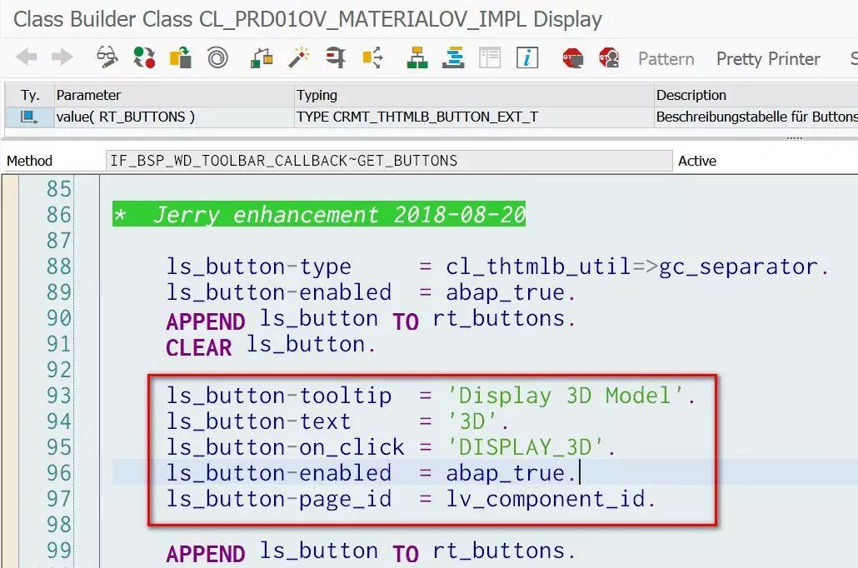Show navigation window icon
Image resolution: width=858 pixels, height=568 pixels.
[x=454, y=57]
